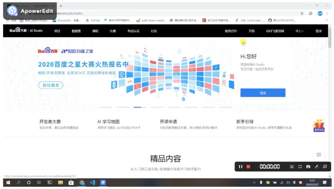The height and width of the screenshot is (189, 334).
Task: Open Cortana circle icon on taskbar
Action: (x=29, y=183)
